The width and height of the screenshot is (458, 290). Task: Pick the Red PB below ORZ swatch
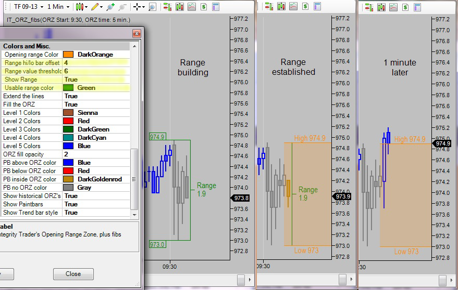[68, 171]
